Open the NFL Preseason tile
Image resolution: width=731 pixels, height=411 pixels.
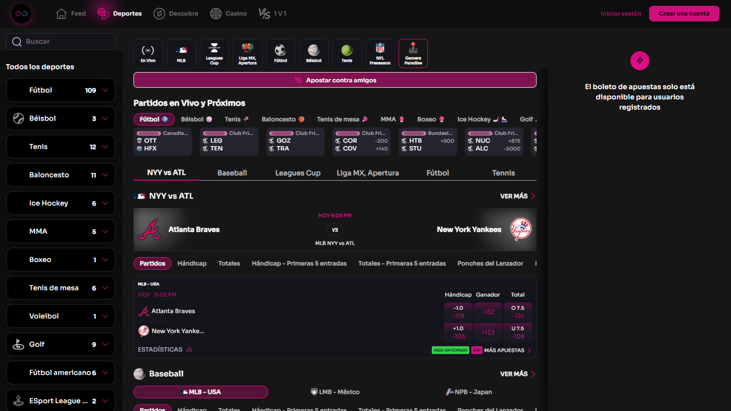380,54
